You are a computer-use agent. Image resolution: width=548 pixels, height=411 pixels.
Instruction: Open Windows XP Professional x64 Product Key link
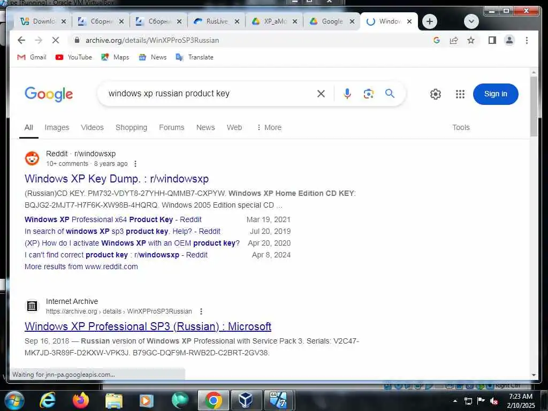coord(113,219)
